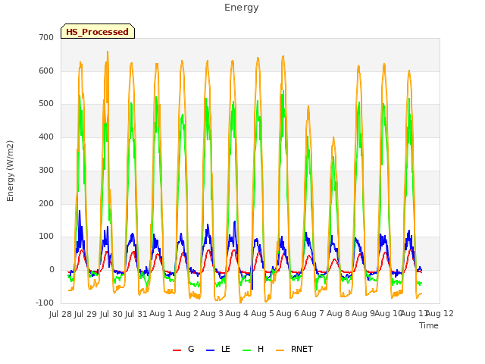
Task: Click the Jul 28 x-axis date label
Action: (61, 314)
